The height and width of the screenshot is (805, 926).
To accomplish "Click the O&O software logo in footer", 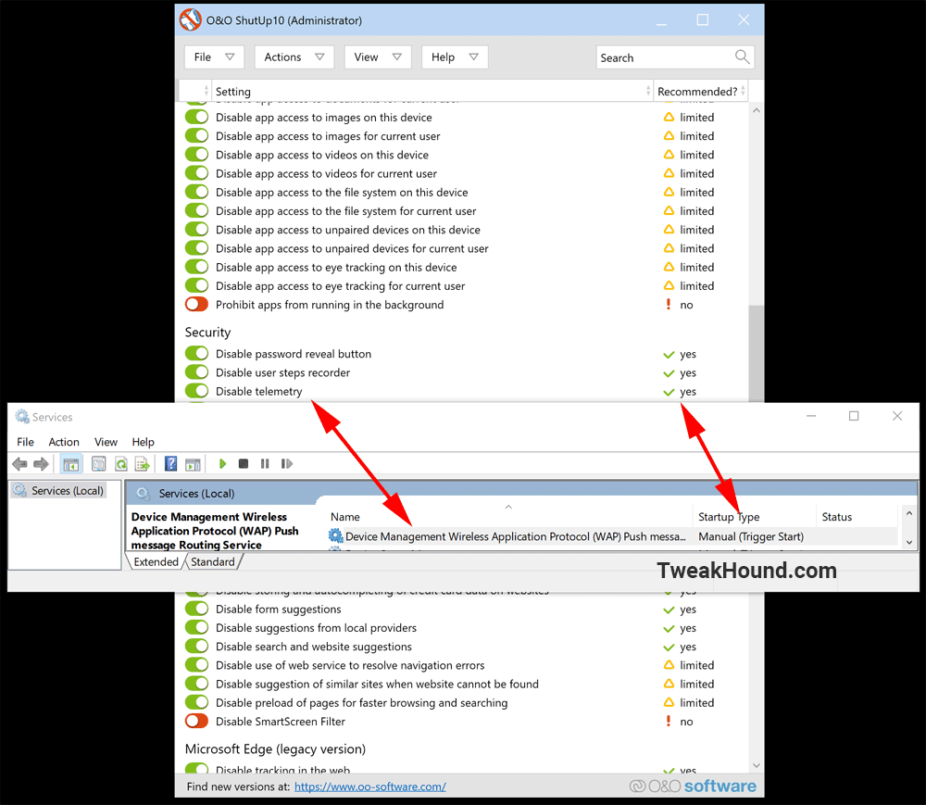I will [x=693, y=786].
